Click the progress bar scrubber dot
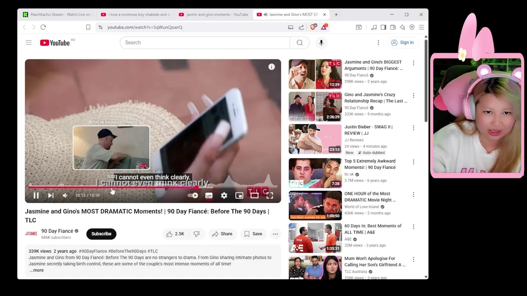The image size is (527, 296). [196, 187]
